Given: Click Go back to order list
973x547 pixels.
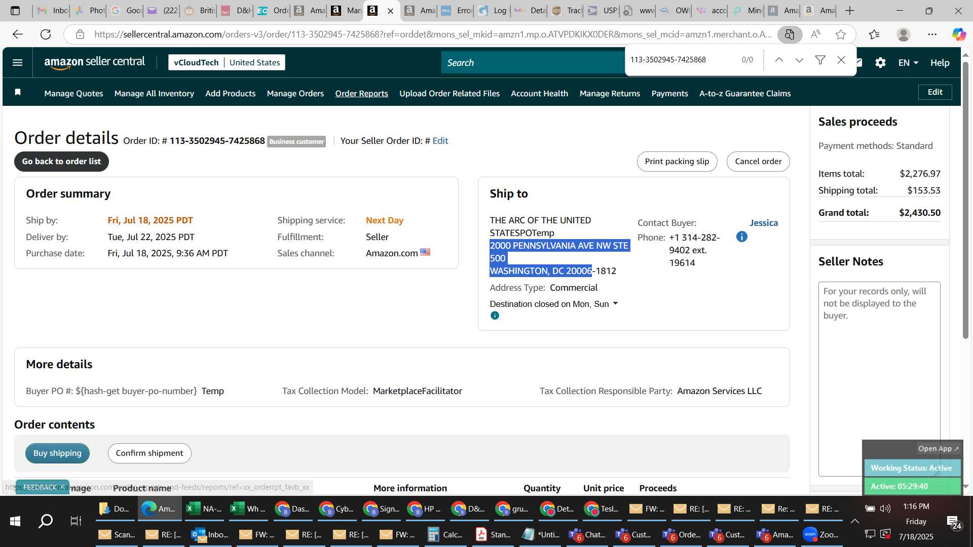Looking at the screenshot, I should point(61,161).
